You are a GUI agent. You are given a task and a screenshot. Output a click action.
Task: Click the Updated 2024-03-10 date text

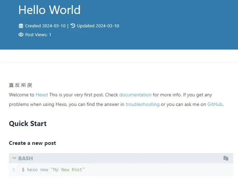(98, 26)
